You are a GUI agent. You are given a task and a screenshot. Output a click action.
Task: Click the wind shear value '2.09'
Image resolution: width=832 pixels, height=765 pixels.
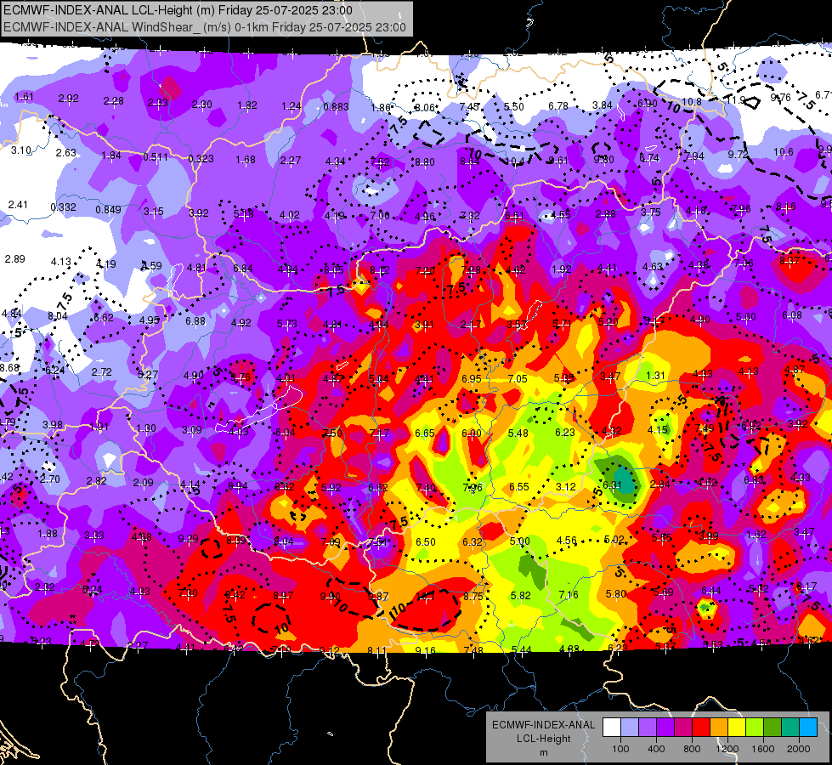point(144,483)
